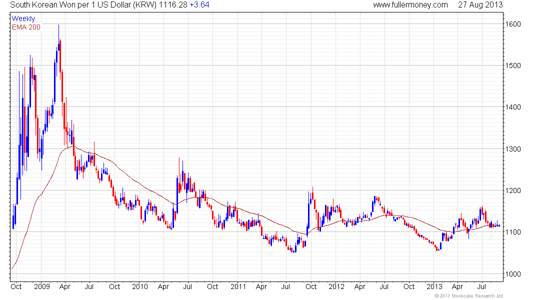Click the chart title "South Korean Won per 1 US Dollar (KRW)"

coord(83,5)
